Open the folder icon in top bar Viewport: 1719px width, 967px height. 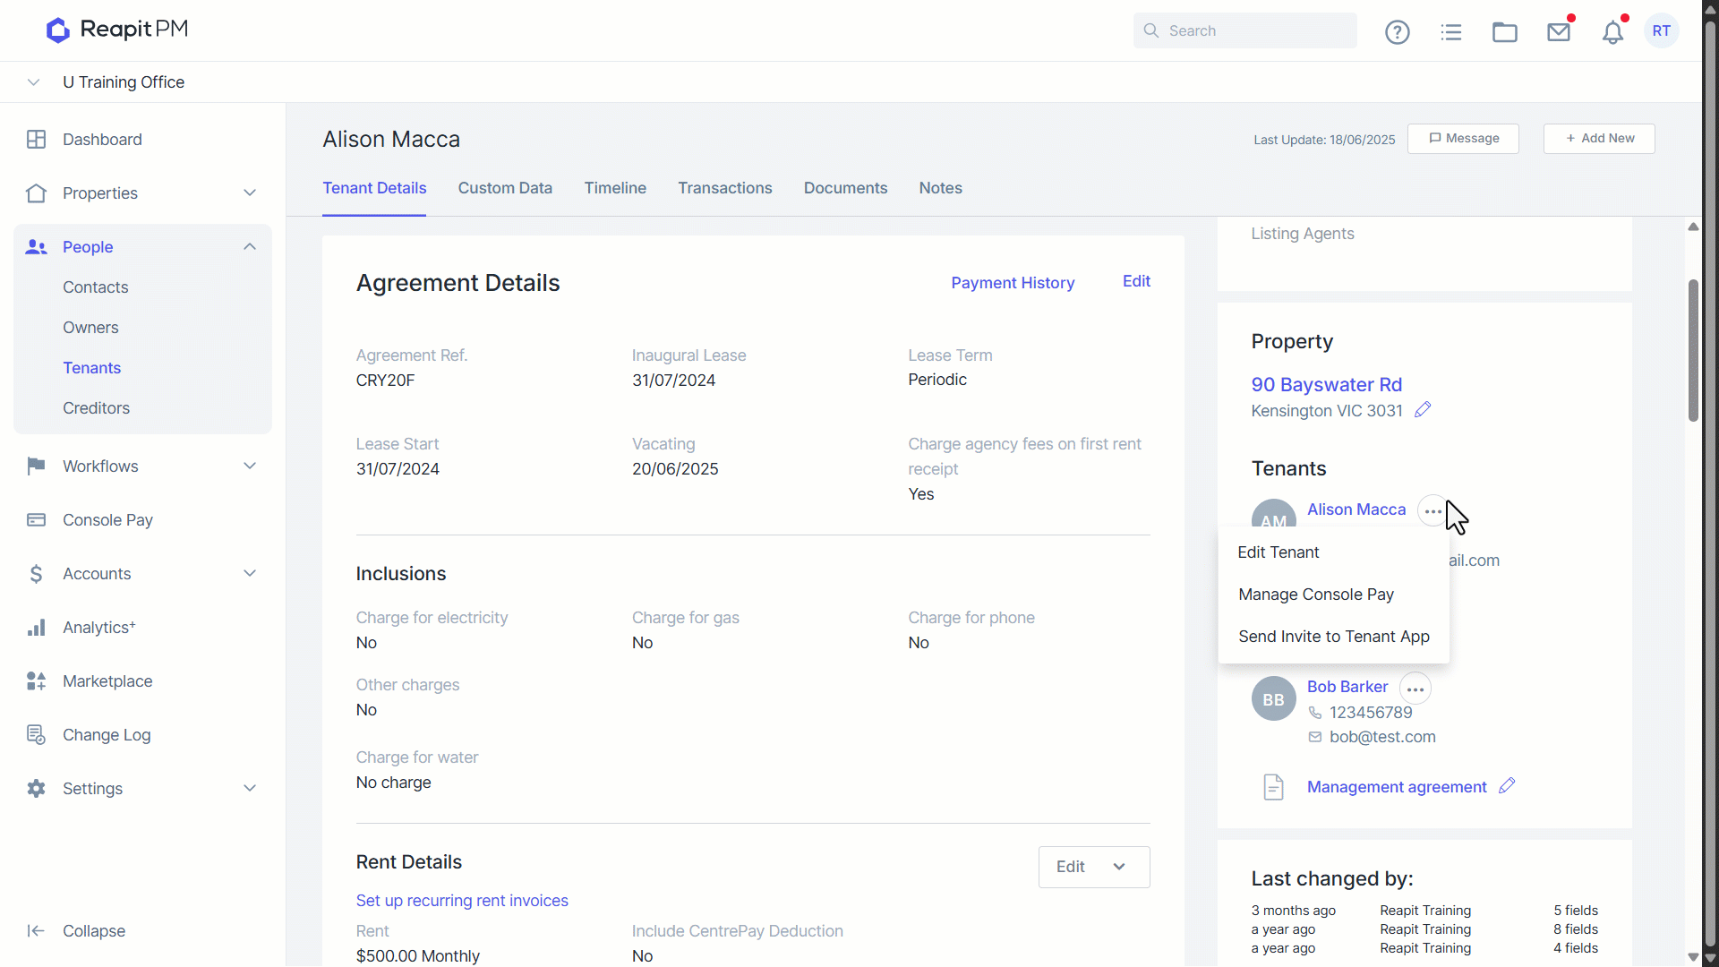1505,32
